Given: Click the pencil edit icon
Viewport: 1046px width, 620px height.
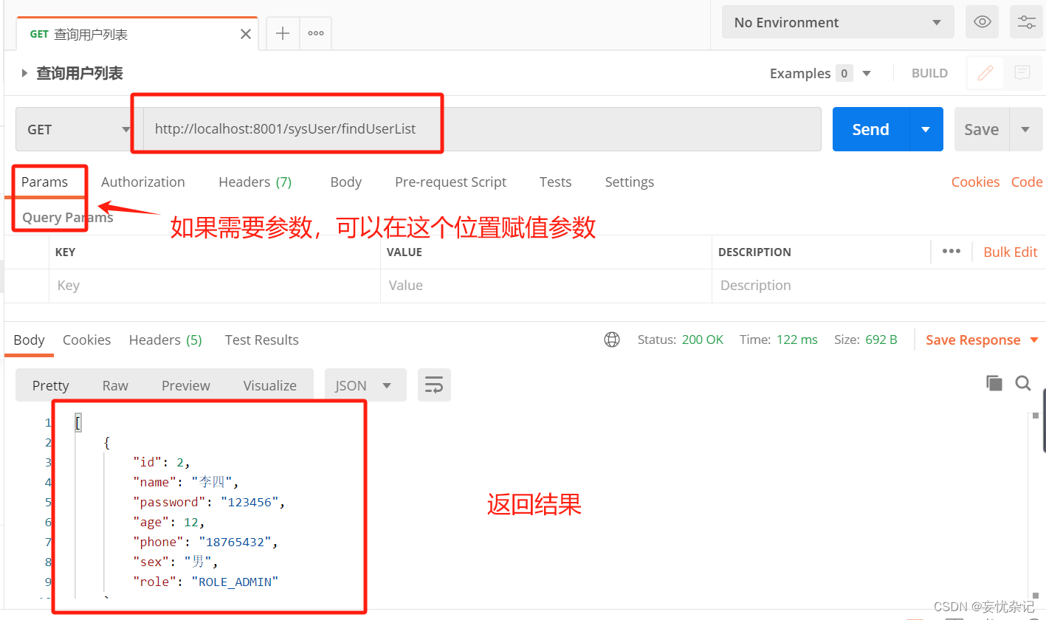Looking at the screenshot, I should 985,73.
